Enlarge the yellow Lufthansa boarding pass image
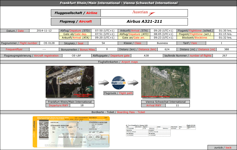 71,132
